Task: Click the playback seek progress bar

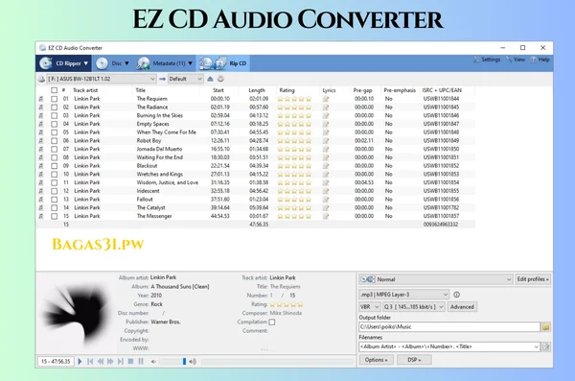Action: point(277,362)
